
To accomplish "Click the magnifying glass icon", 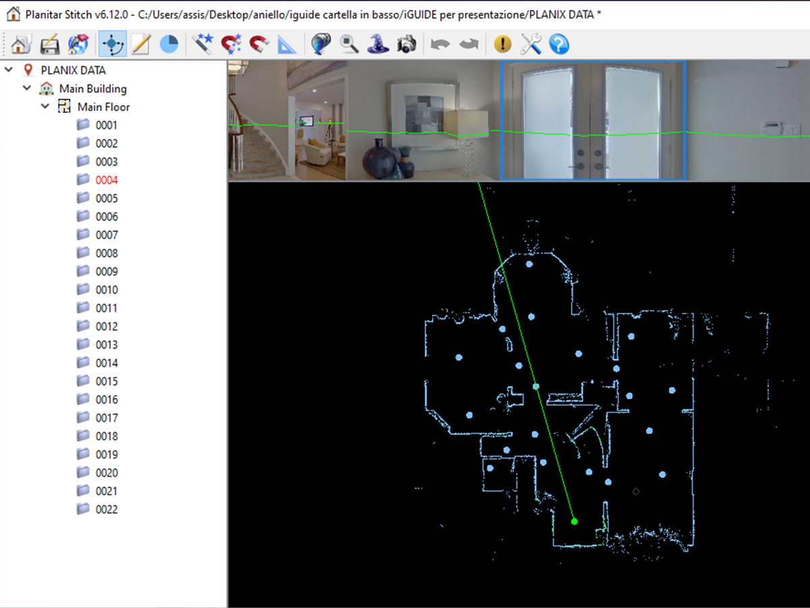I will (x=349, y=45).
